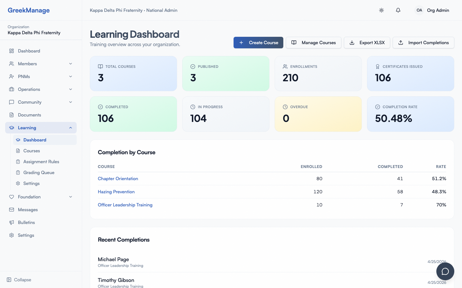Click the Learning graduation cap icon

tap(11, 128)
